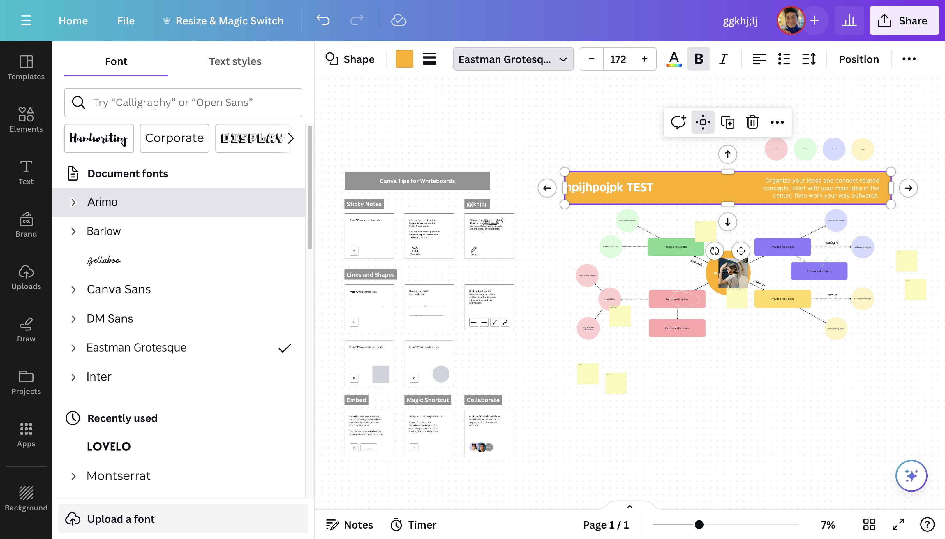Open the Elements panel in sidebar
The width and height of the screenshot is (945, 539).
tap(26, 119)
